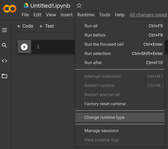The image size is (168, 149).
Task: Open the find and replace search icon
Action: [x=4, y=45]
